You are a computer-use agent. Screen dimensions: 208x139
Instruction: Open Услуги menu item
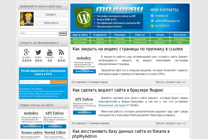coord(160,35)
